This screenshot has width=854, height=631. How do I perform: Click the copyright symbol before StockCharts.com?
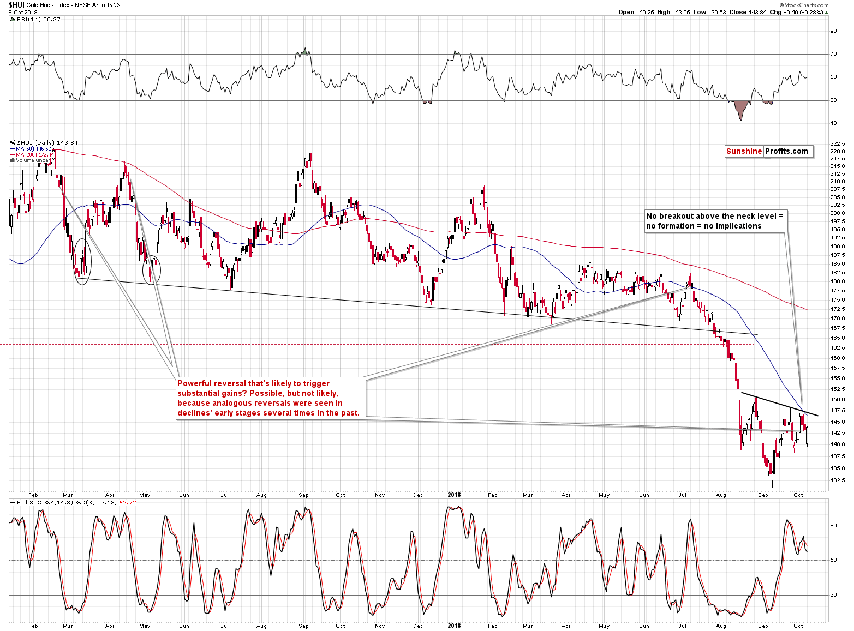pos(782,5)
